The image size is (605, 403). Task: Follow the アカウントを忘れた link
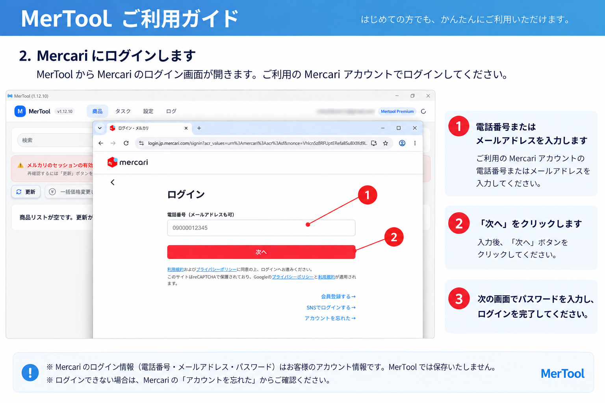tap(330, 318)
